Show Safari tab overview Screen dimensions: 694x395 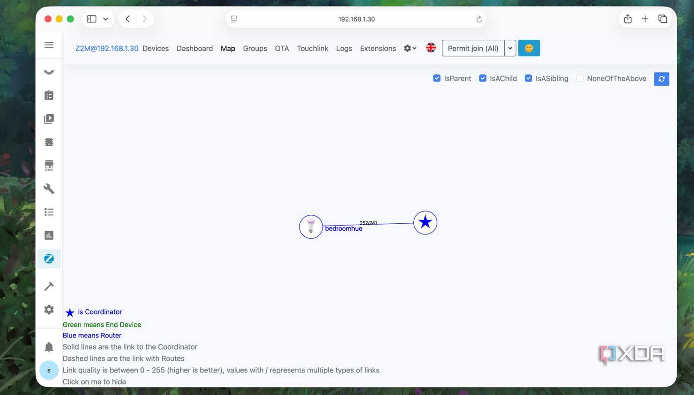click(x=663, y=19)
